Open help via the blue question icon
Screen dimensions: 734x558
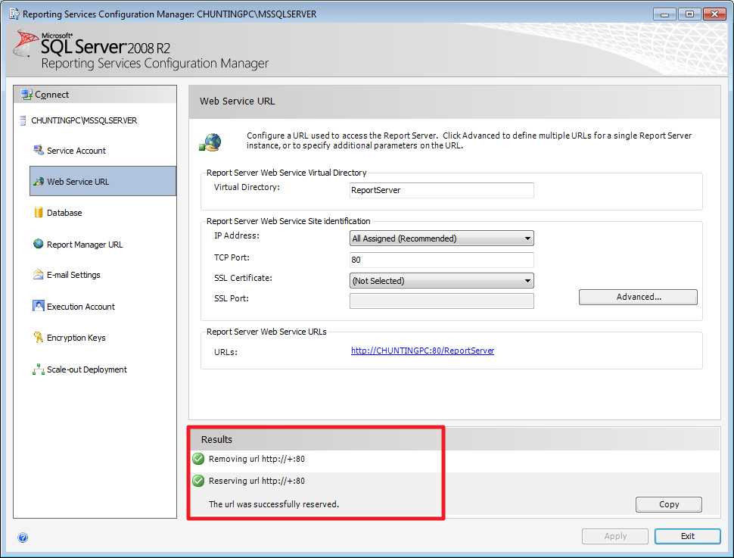pyautogui.click(x=23, y=538)
